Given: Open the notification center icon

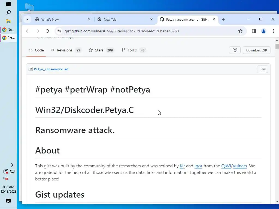Looking at the screenshot, I should pyautogui.click(x=8, y=201).
